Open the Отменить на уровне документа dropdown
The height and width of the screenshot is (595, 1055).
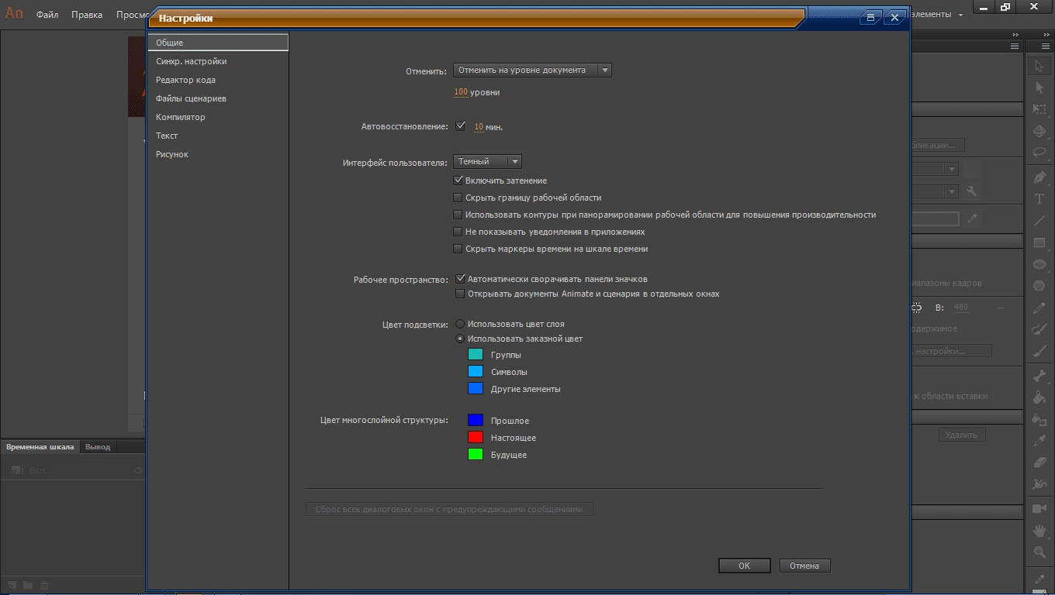coord(532,70)
